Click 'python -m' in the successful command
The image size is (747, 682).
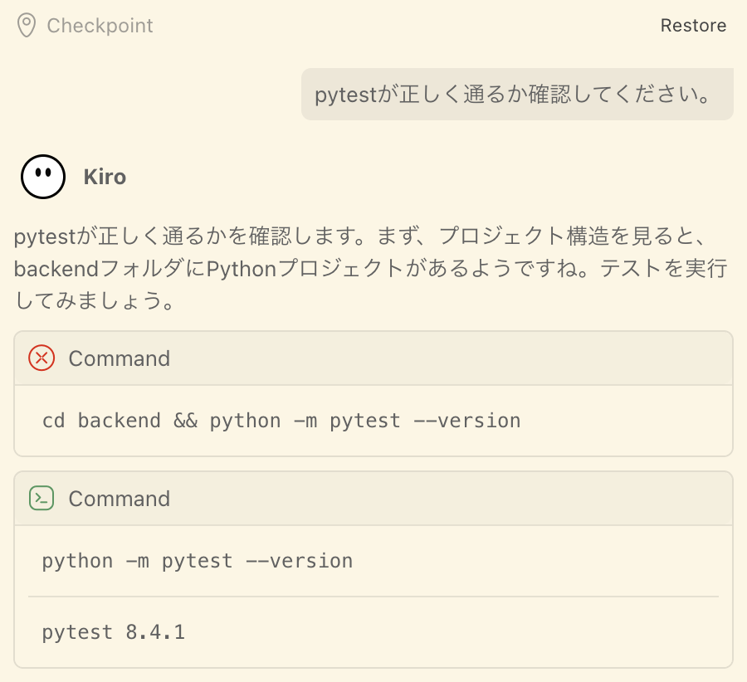coord(95,561)
